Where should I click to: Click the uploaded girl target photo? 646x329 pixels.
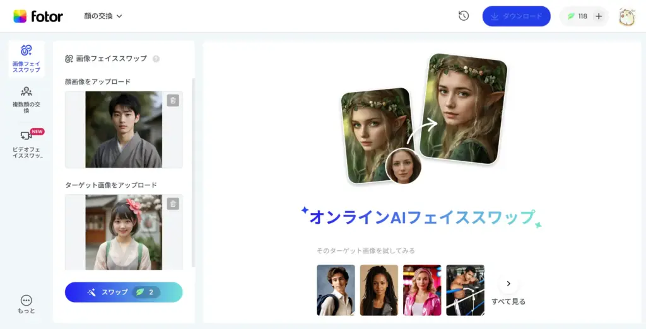[x=124, y=232]
